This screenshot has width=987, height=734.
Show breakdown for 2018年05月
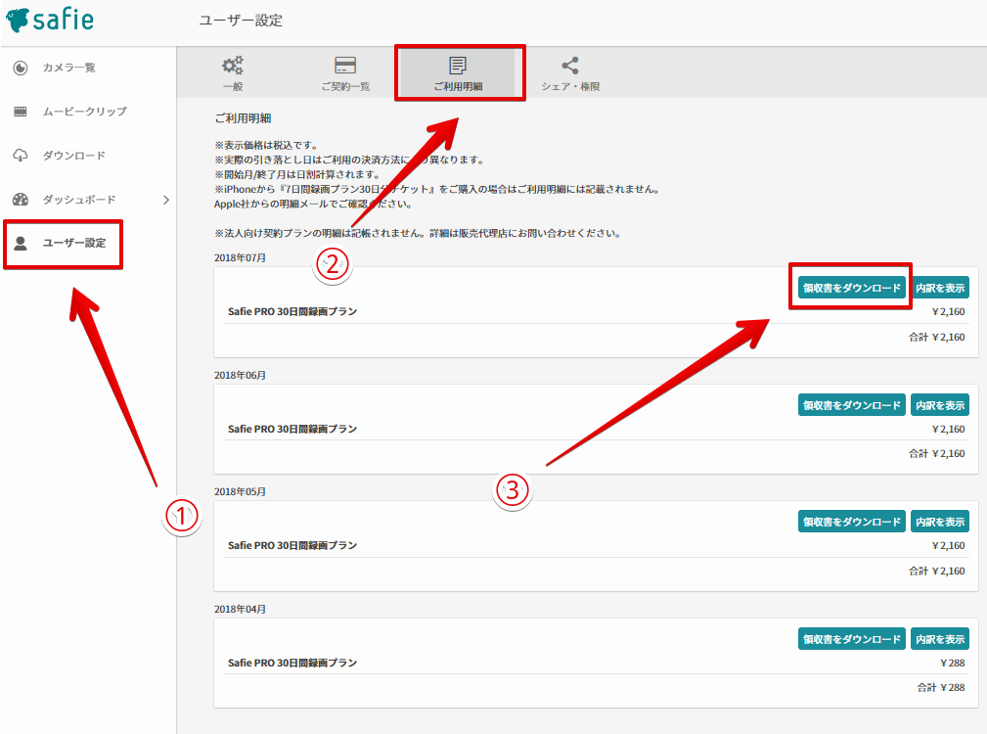940,522
